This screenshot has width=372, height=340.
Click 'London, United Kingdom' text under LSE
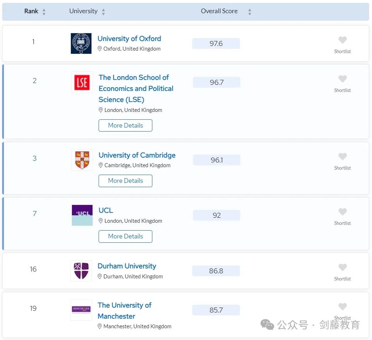133,110
